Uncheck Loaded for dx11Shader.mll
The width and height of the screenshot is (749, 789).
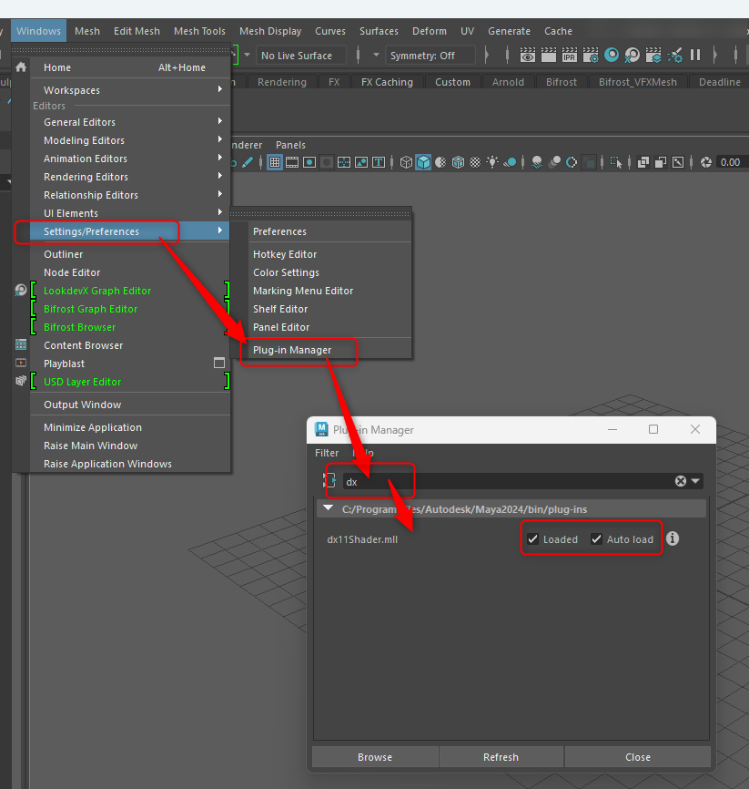coord(532,539)
